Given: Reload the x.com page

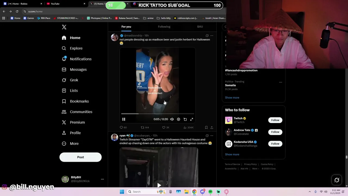Looking at the screenshot, I should [17, 11].
